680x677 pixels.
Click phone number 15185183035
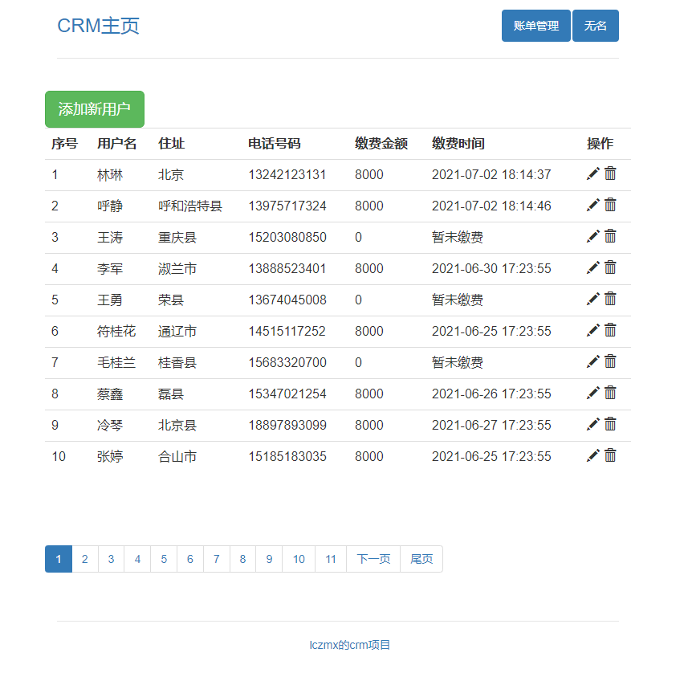pyautogui.click(x=287, y=457)
